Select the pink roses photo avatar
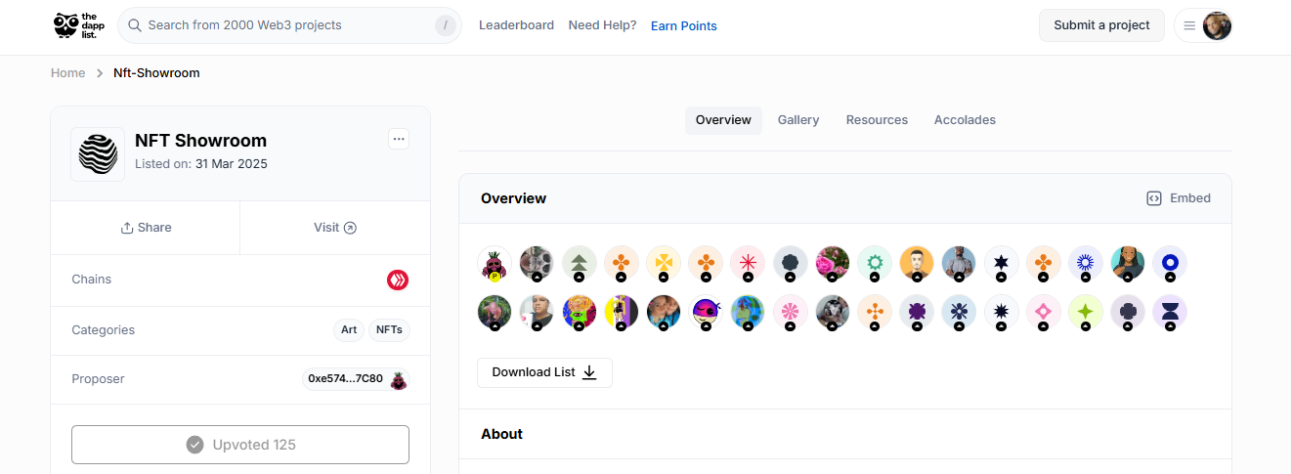The width and height of the screenshot is (1291, 474). [833, 263]
